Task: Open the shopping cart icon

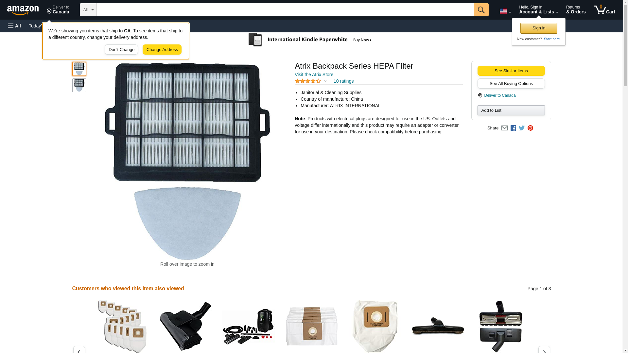Action: [x=604, y=10]
